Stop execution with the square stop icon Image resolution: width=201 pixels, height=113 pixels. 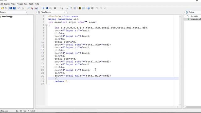coord(55,8)
